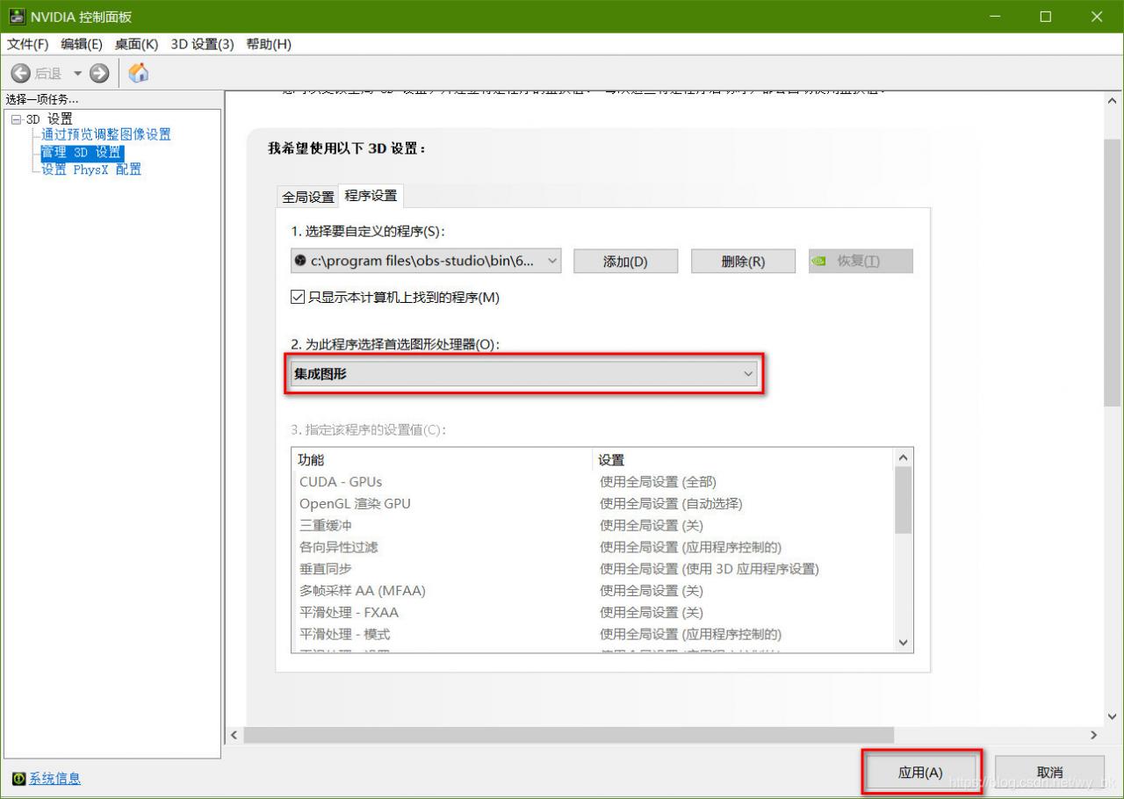Click the NVIDIA Control Panel title icon
Screen dimensions: 1124x799
[x=18, y=18]
